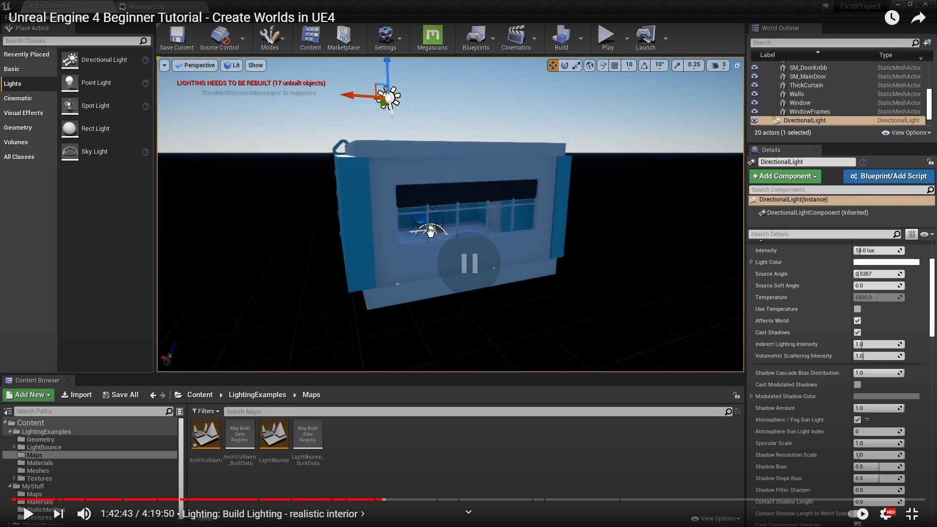The height and width of the screenshot is (527, 937).
Task: Select the Visual Effects category tab
Action: [x=23, y=113]
